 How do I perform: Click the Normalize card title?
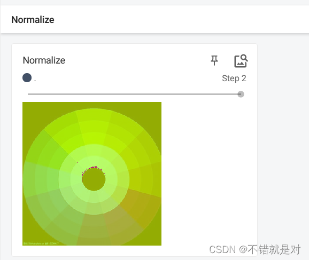44,60
